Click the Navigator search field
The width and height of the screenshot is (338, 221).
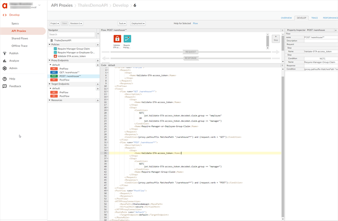point(72,34)
